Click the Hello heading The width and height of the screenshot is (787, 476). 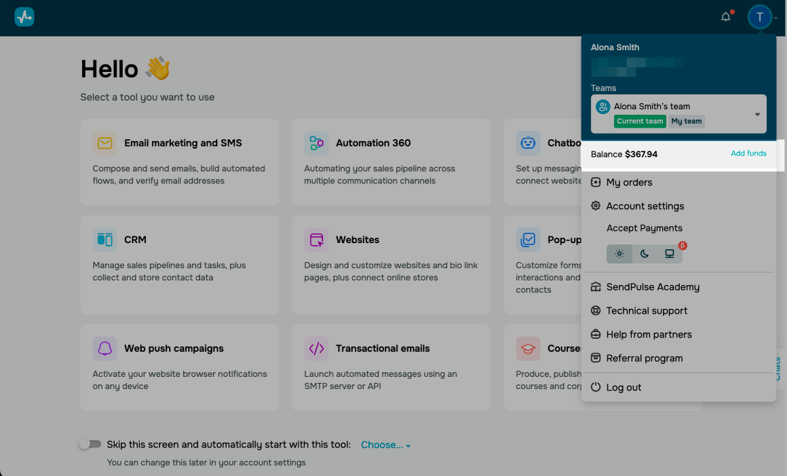pyautogui.click(x=109, y=69)
